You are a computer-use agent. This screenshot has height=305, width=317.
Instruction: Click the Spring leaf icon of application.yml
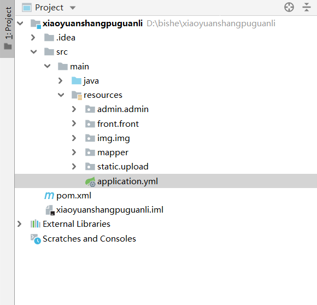coord(90,181)
